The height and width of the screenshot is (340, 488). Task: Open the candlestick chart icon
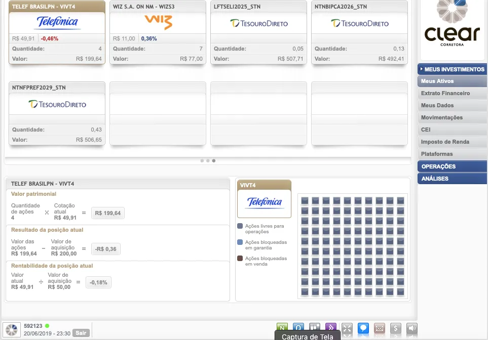(x=315, y=328)
